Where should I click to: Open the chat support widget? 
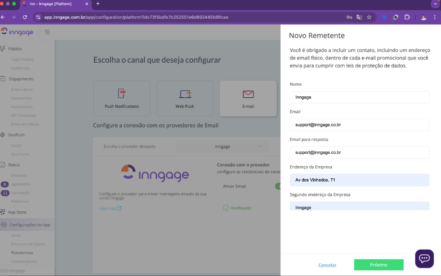pos(424,259)
